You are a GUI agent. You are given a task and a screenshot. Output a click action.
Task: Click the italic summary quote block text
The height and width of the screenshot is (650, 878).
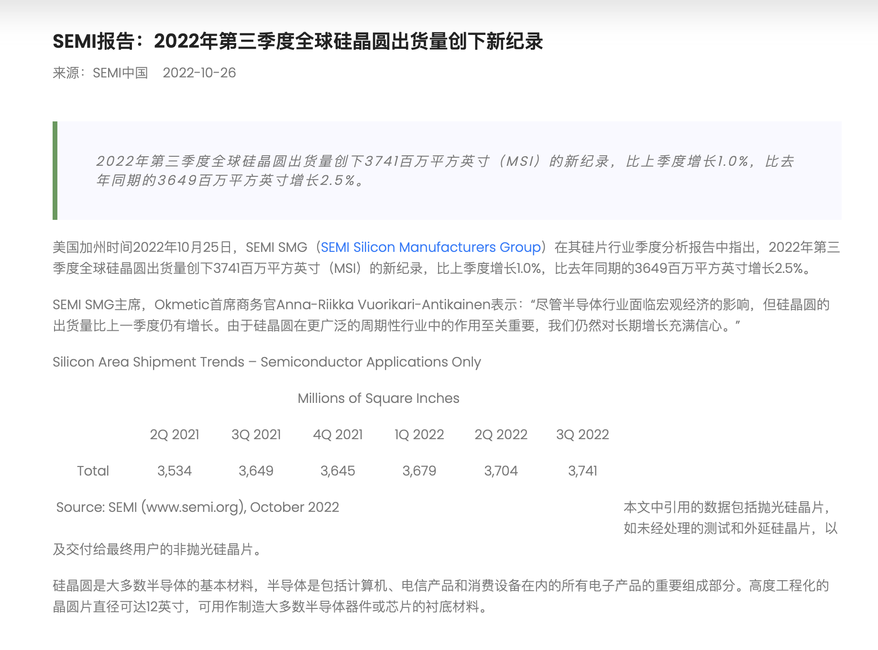pos(445,171)
